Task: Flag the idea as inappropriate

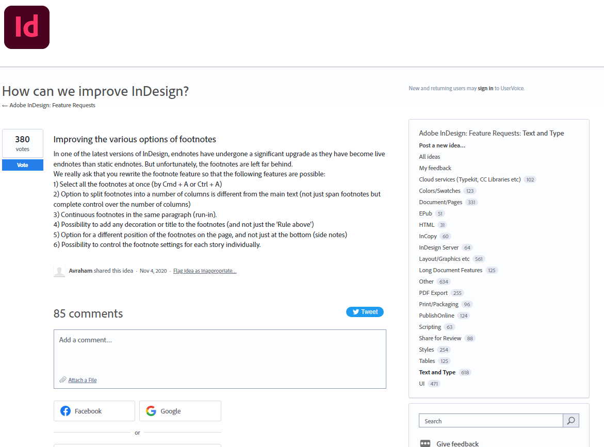Action: [205, 271]
